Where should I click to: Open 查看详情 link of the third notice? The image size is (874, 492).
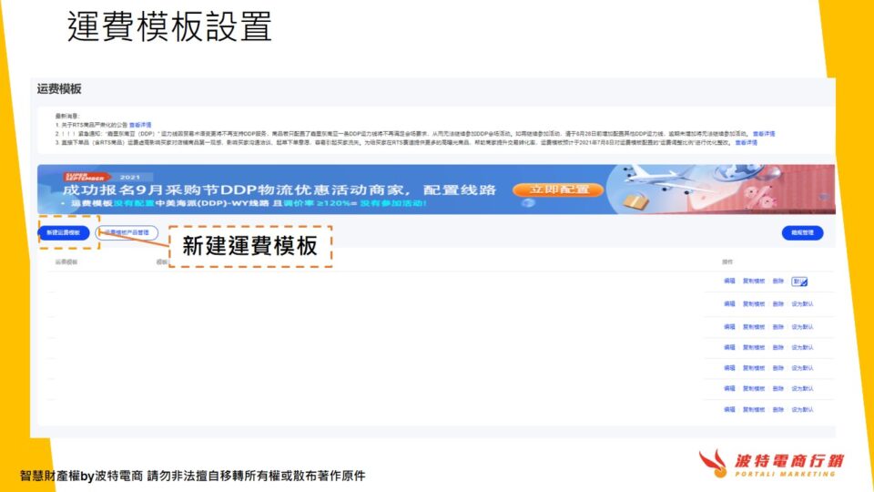[x=746, y=142]
